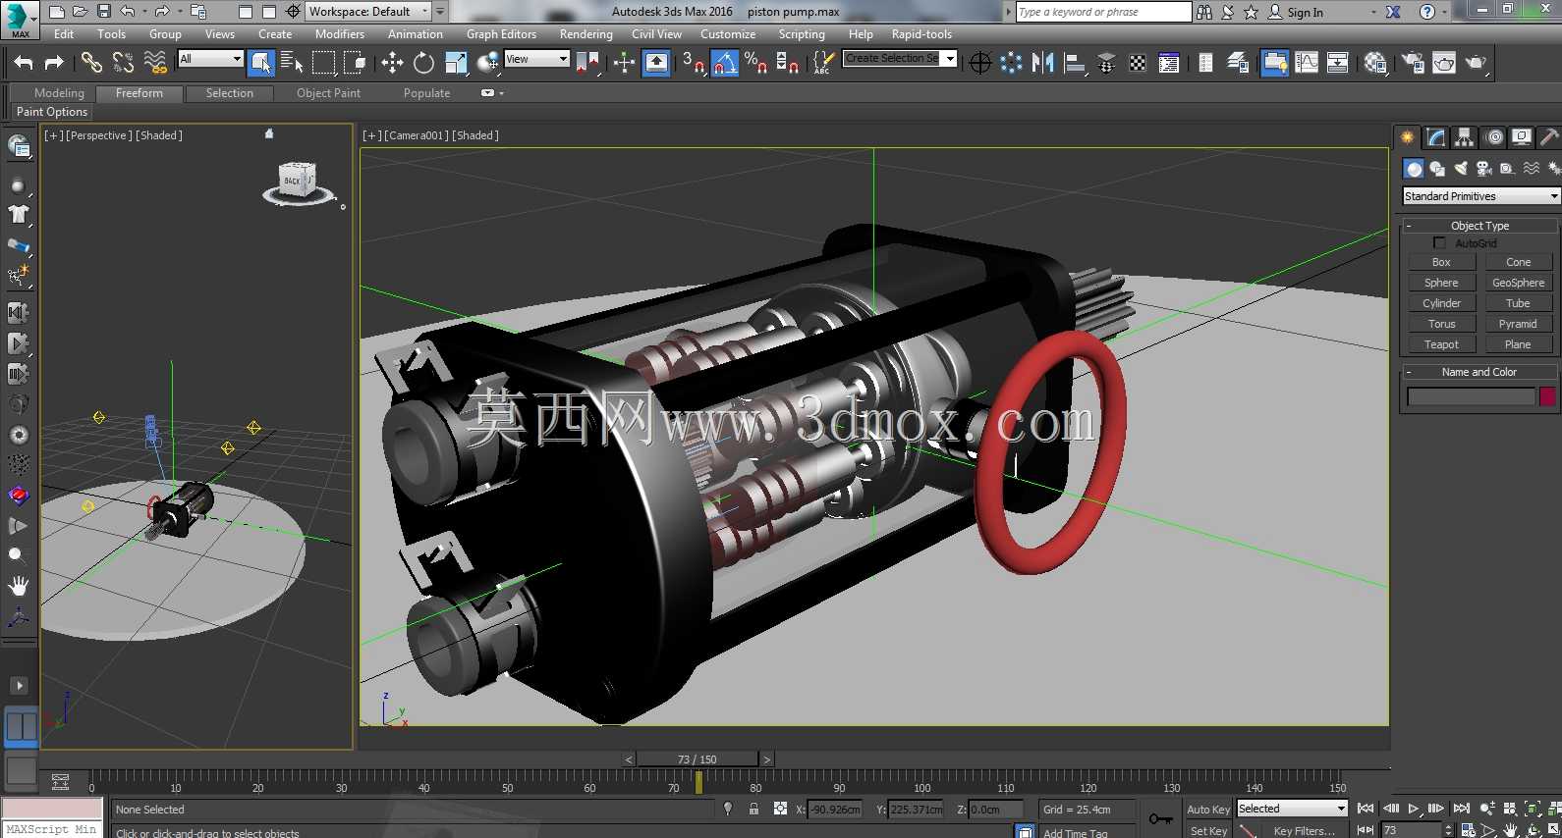Viewport: 1562px width, 838px height.
Task: Toggle Auto Key animation mode
Action: pos(1207,810)
